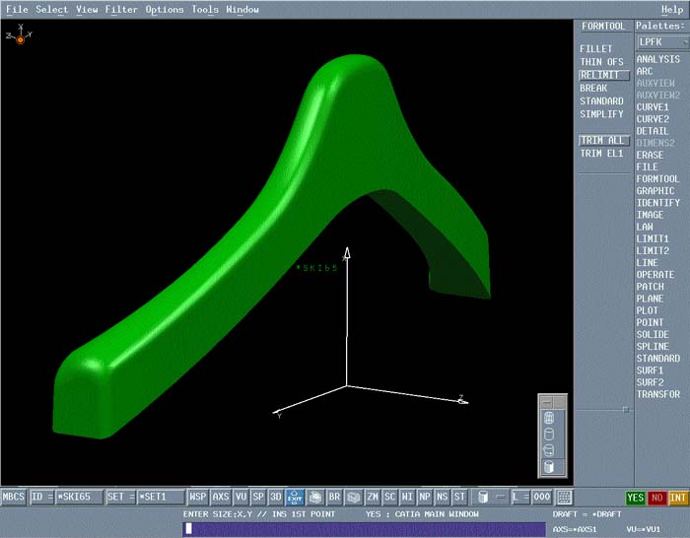Toggle the WSP workspace button
The image size is (690, 538).
tap(199, 498)
